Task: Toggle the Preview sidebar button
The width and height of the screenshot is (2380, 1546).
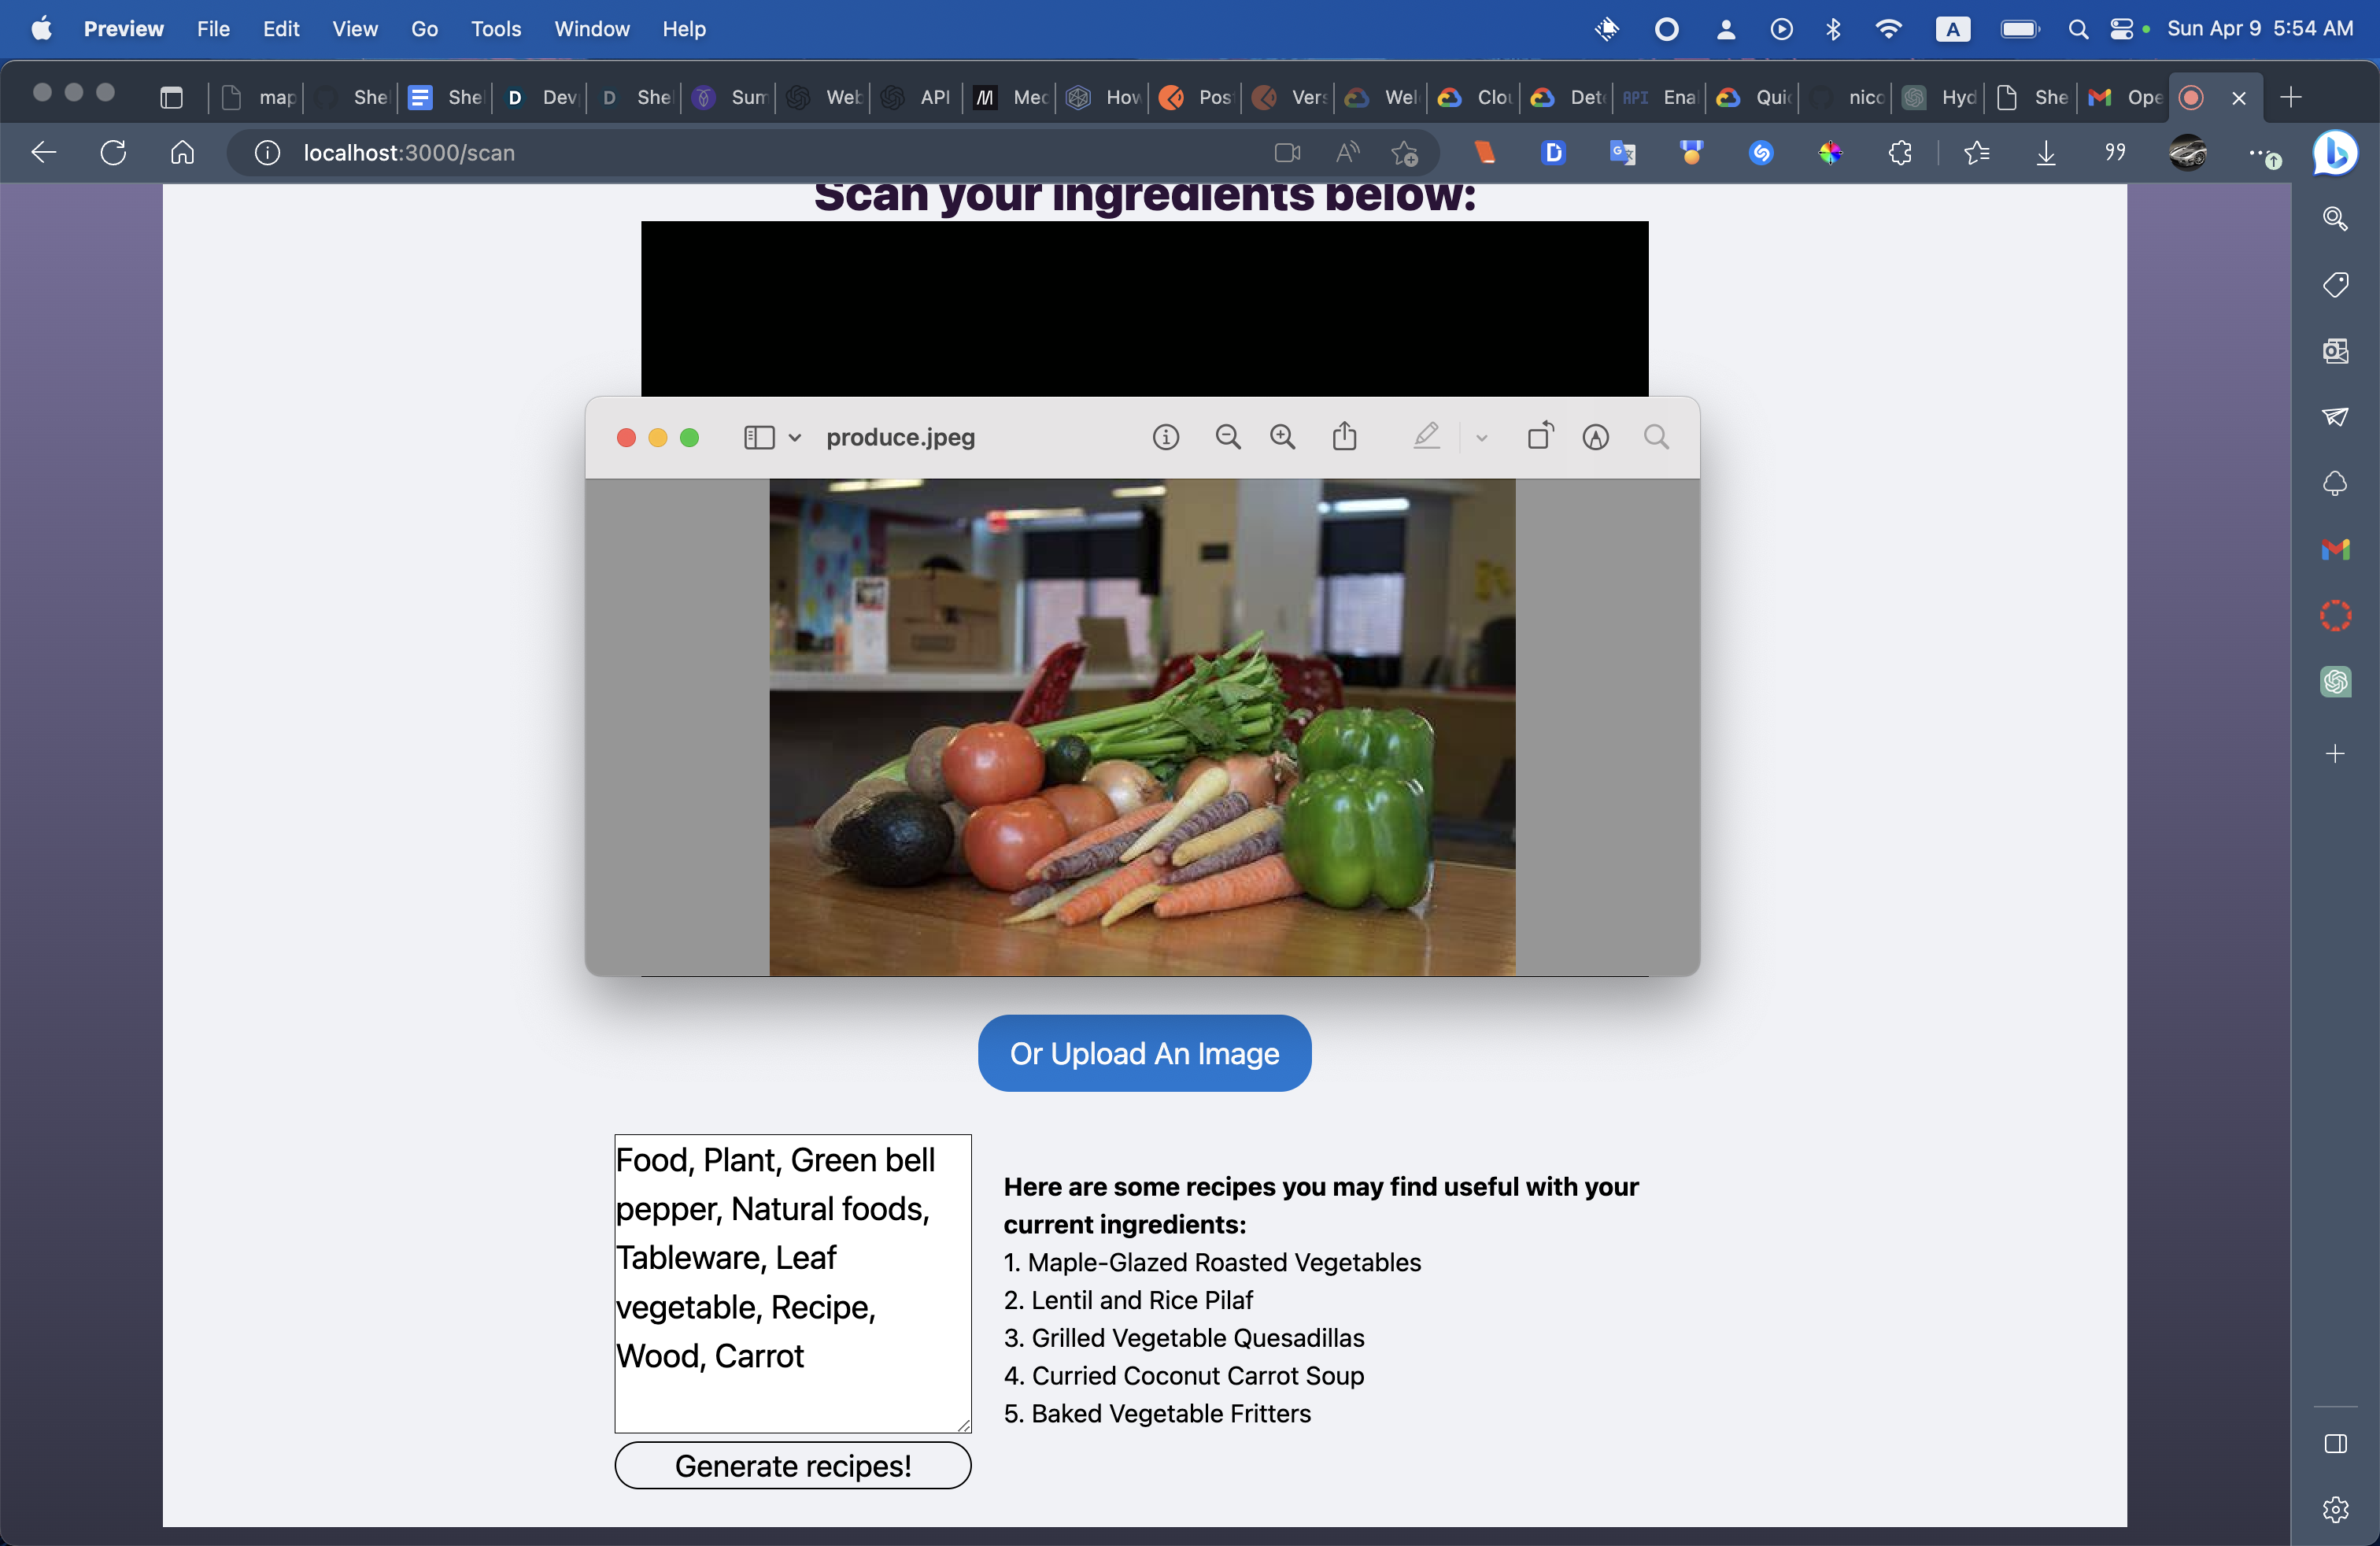Action: point(759,438)
